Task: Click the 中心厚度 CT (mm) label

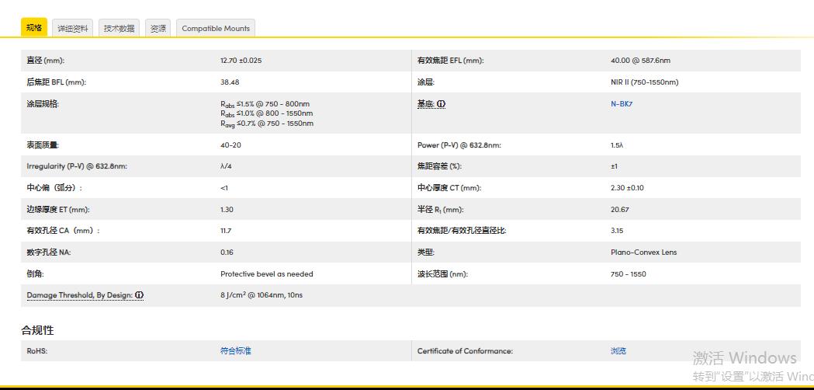Action: click(x=449, y=188)
